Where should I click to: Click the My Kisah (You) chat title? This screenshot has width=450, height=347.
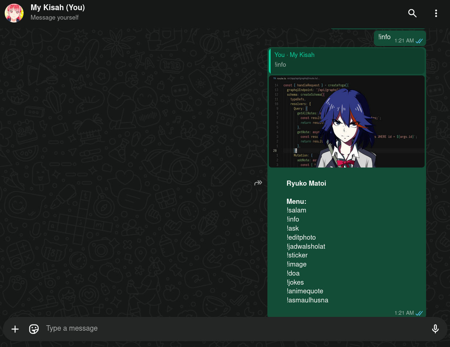(x=58, y=8)
